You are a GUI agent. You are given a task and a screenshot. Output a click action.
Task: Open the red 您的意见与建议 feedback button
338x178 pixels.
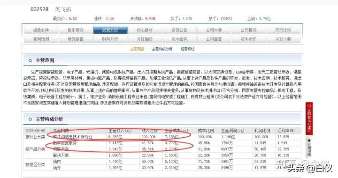(309, 119)
